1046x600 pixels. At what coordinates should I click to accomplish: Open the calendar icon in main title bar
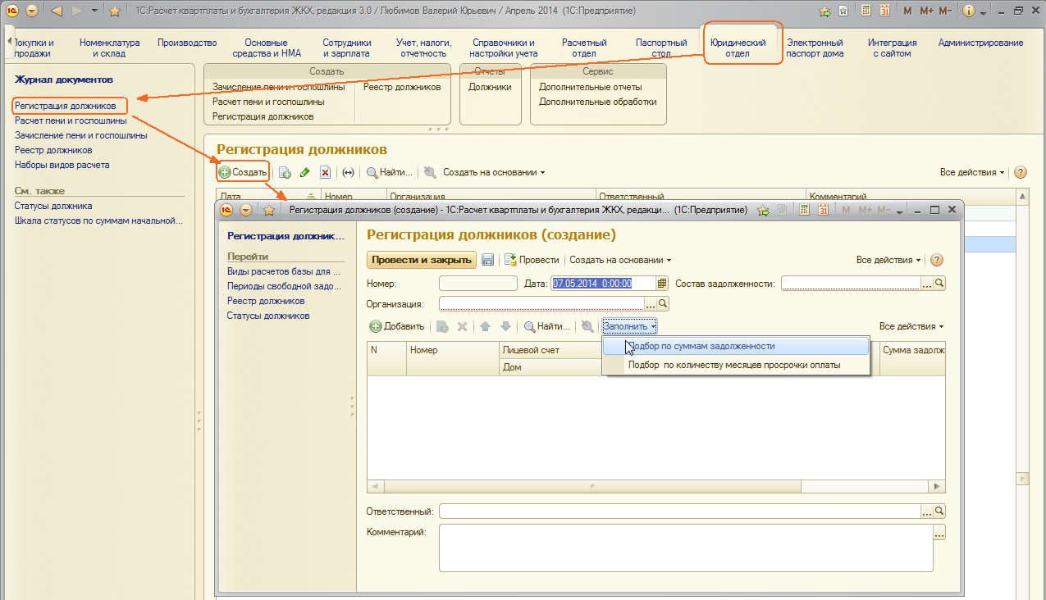pyautogui.click(x=884, y=11)
